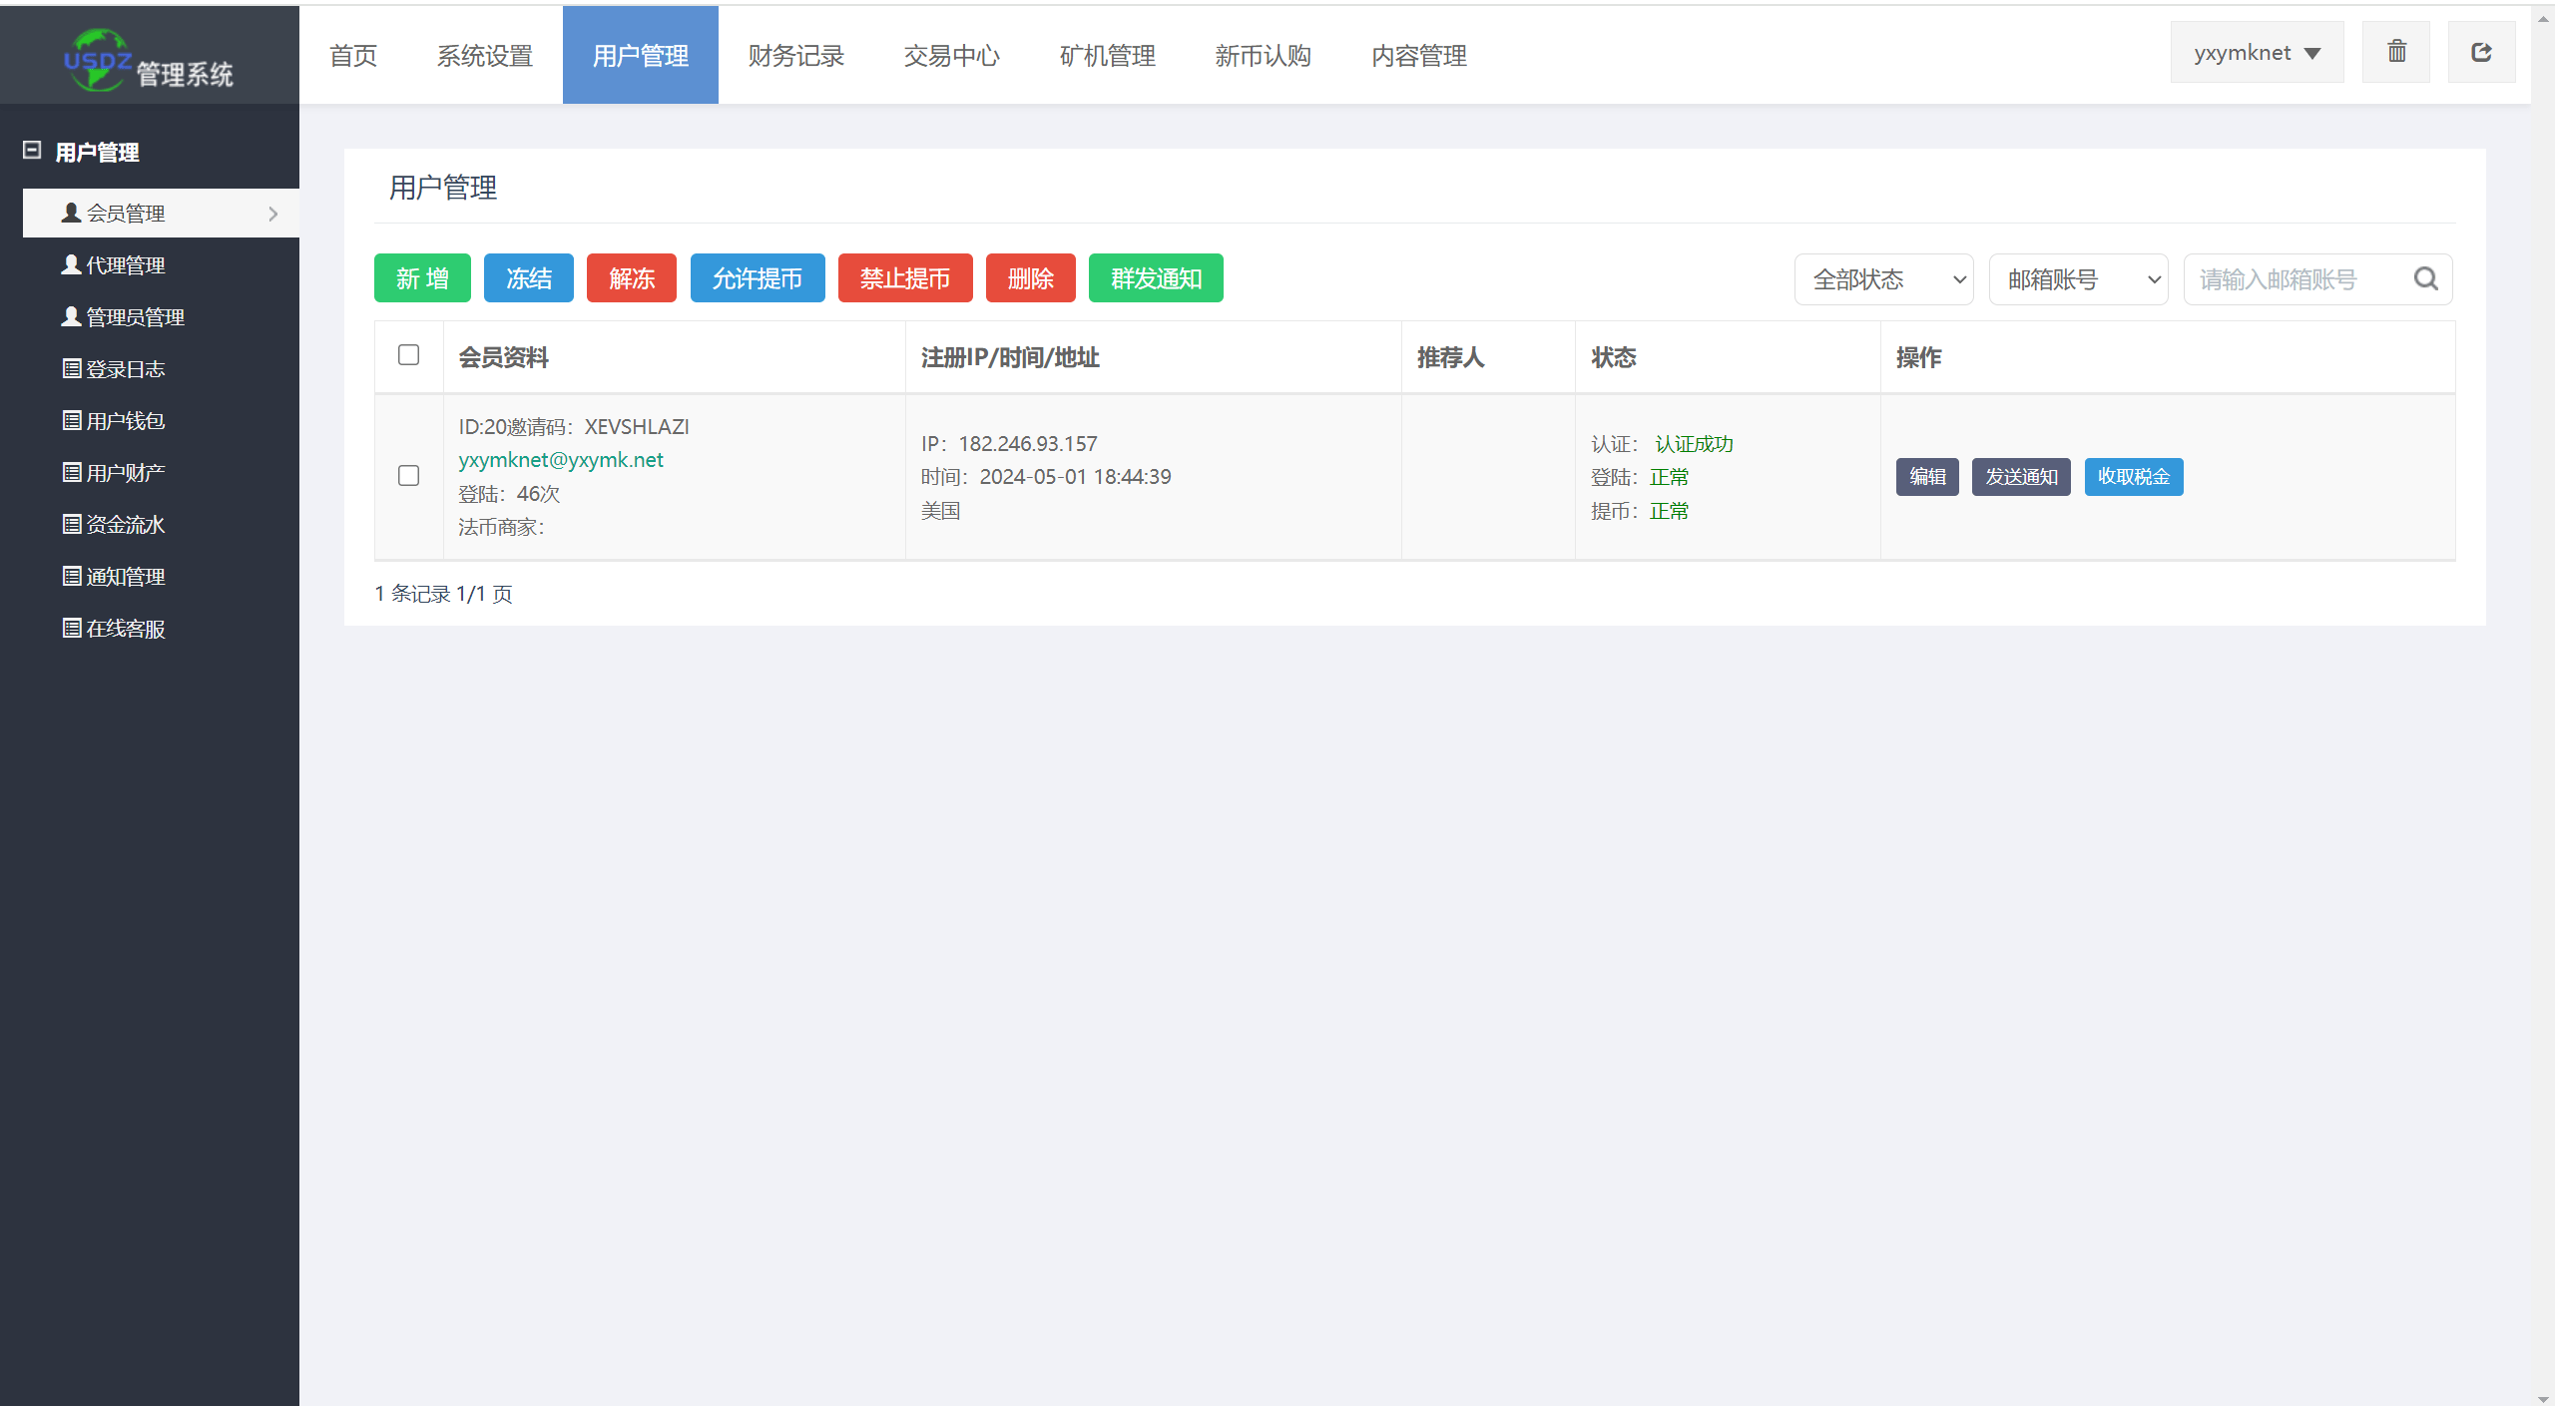Switch to 矿机管理 tab
This screenshot has width=2555, height=1406.
tap(1108, 56)
